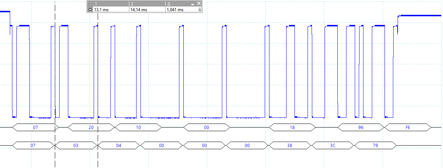Select decoded packet 04
Viewport: 443px width, 168px height.
(x=119, y=145)
